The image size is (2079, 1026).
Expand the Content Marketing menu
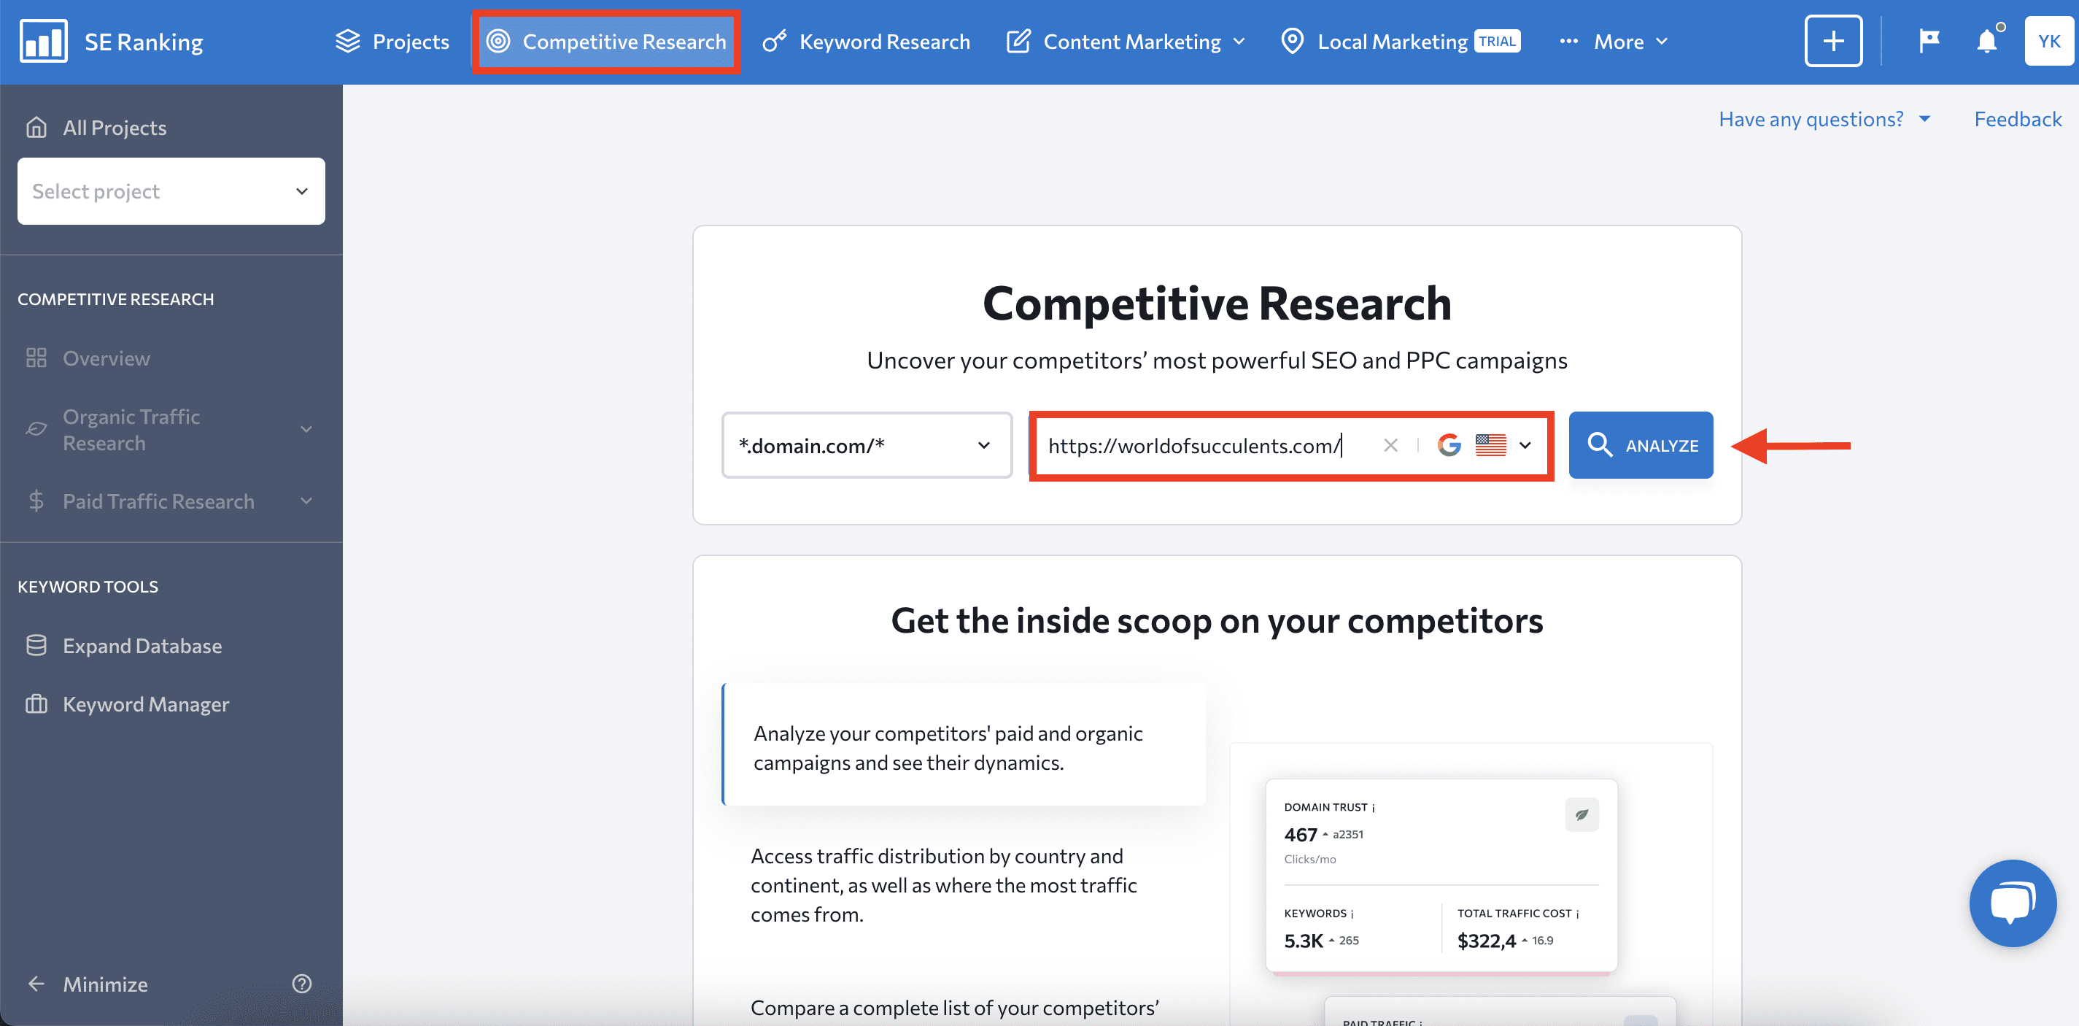tap(1126, 41)
